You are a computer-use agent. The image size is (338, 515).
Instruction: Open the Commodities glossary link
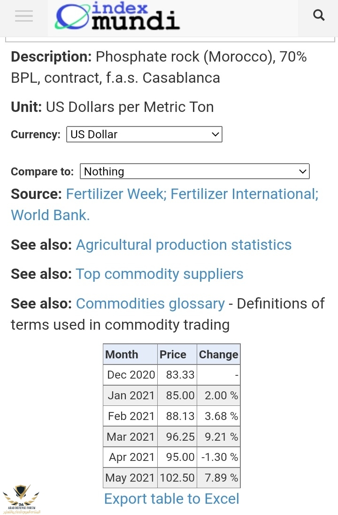(150, 304)
